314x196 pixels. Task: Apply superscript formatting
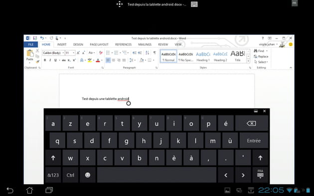(74, 60)
